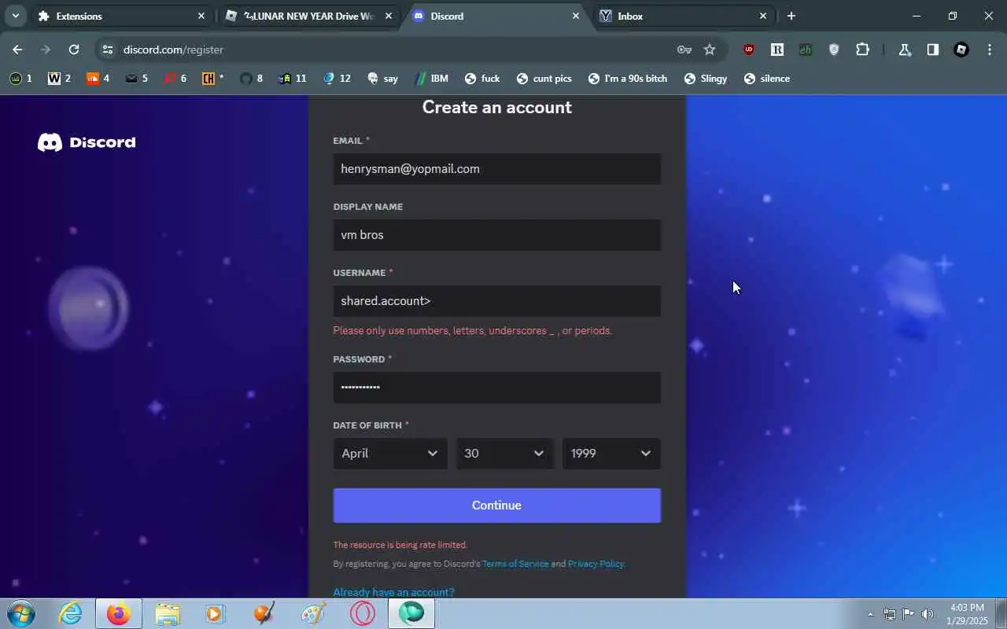The width and height of the screenshot is (1007, 629).
Task: Open the Slingy bookmark
Action: tap(706, 79)
